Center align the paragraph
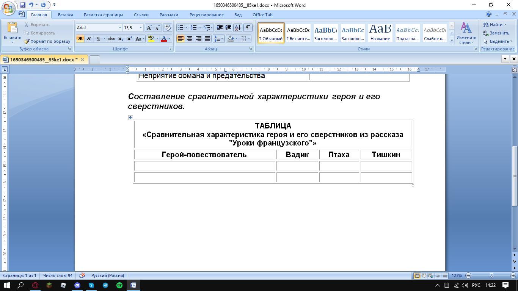518x291 pixels. tap(189, 39)
